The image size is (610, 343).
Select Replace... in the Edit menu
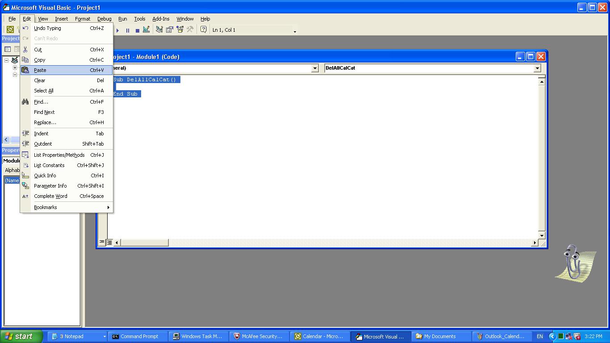tap(45, 122)
